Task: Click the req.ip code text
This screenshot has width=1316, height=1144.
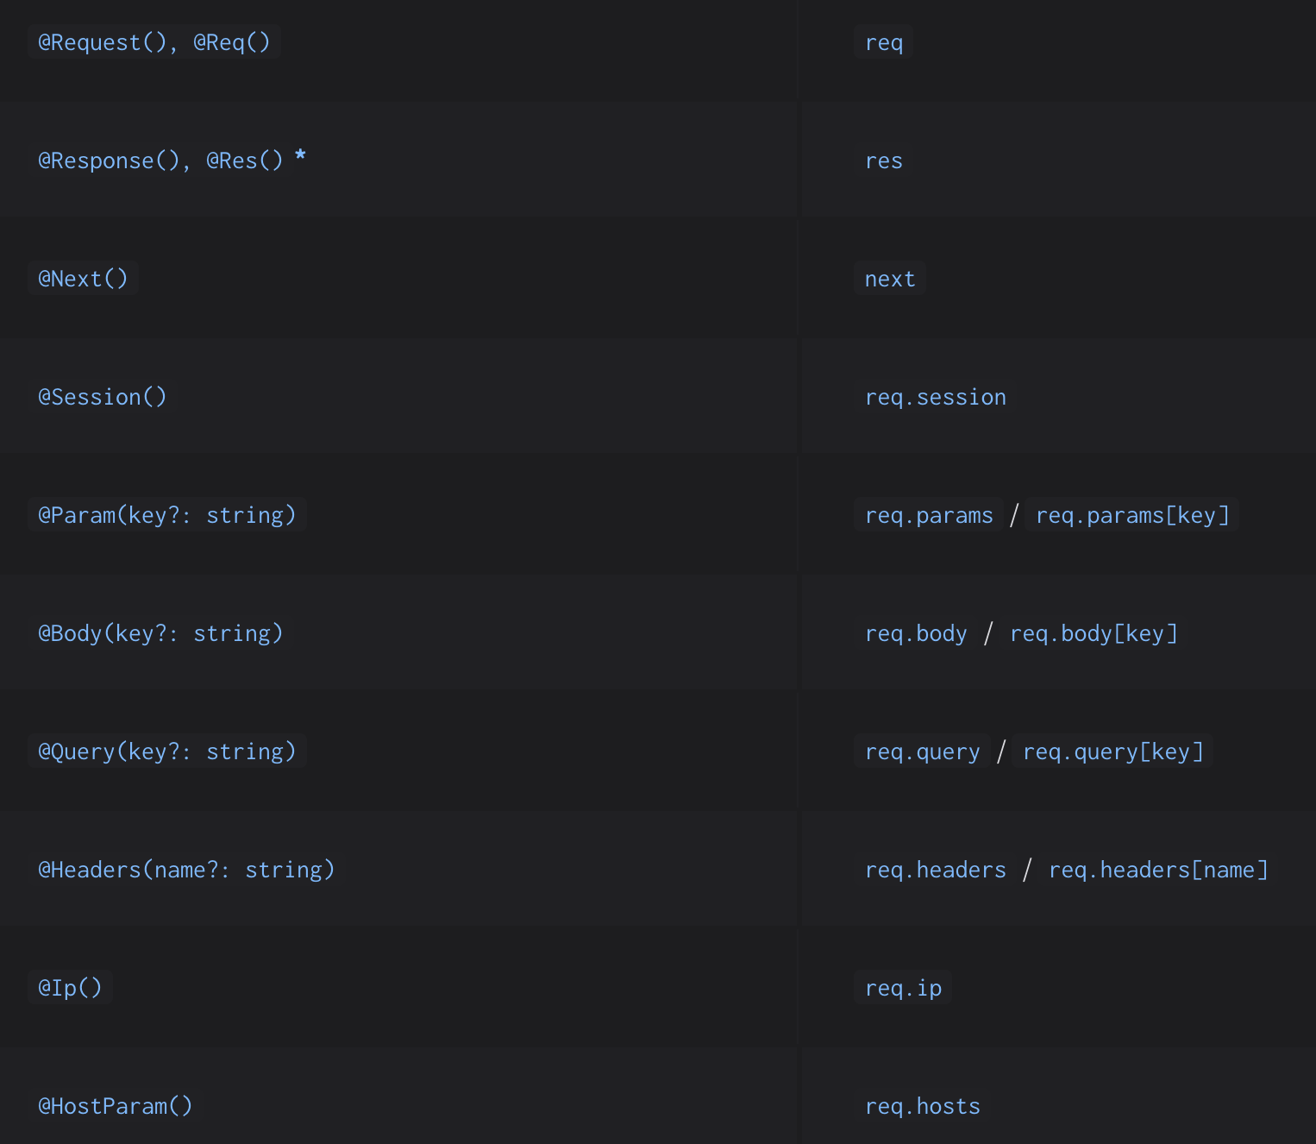Action: tap(903, 988)
